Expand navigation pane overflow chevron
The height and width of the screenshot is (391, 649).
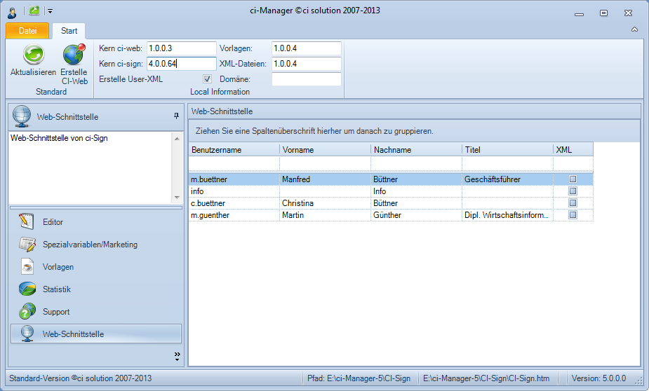click(x=177, y=355)
